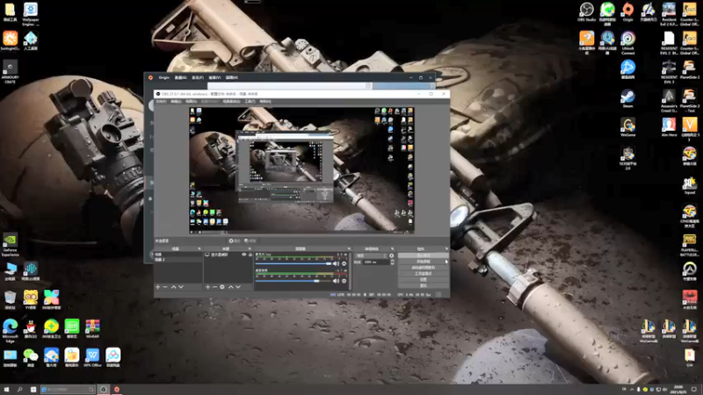703x395 pixels.
Task: Open the Wallpaper Engine desktop shortcut
Action: (31, 14)
